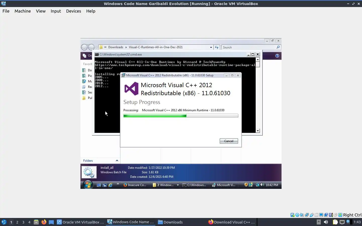Click VirtualBox USB indicator
The width and height of the screenshot is (362, 226).
[x=311, y=215]
